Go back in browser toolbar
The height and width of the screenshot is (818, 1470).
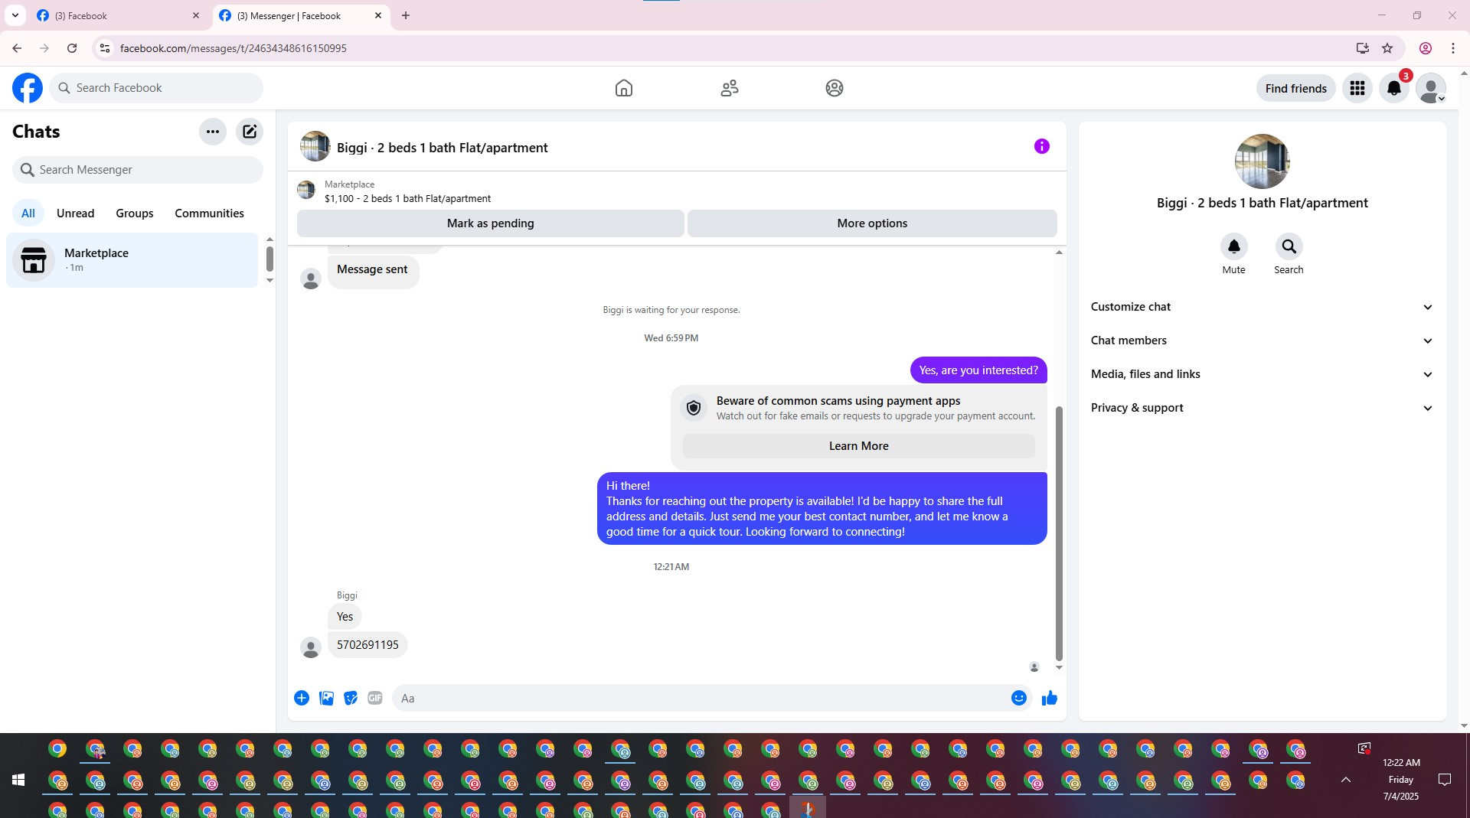[x=17, y=48]
